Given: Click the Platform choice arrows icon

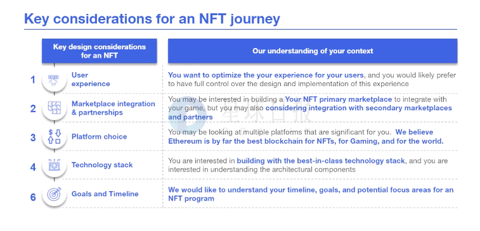Looking at the screenshot, I should (54, 137).
